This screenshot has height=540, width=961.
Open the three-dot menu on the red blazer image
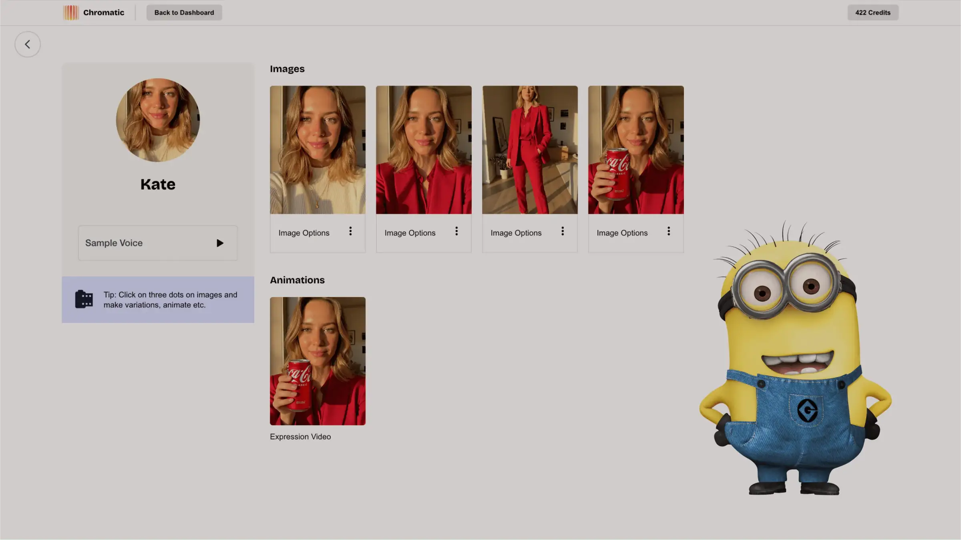456,231
